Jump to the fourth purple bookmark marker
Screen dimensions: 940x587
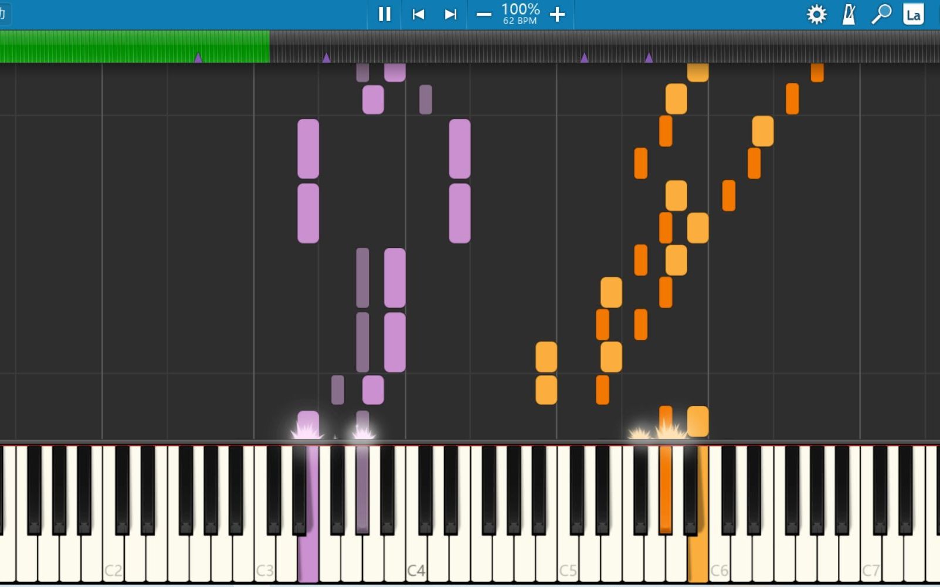tap(649, 57)
